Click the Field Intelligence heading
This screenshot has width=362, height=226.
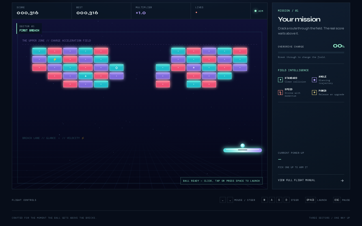[293, 70]
